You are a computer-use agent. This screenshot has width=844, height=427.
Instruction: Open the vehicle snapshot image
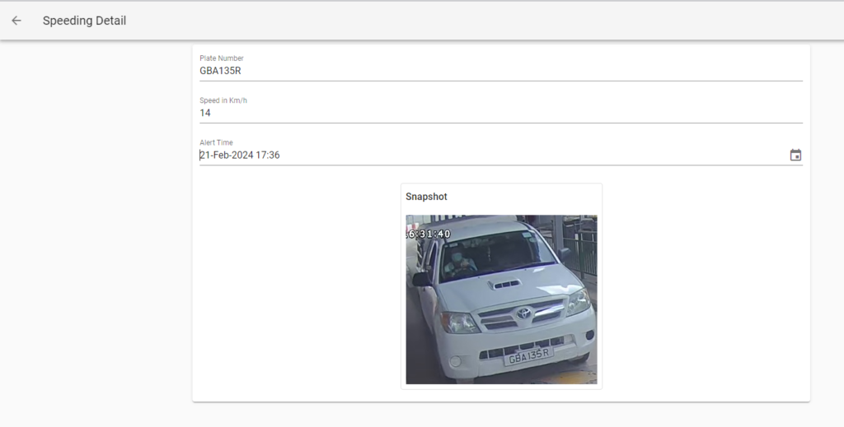click(501, 299)
